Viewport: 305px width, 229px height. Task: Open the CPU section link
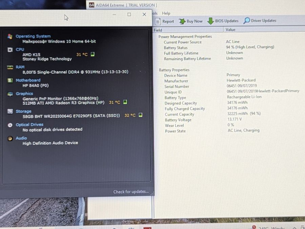[20, 49]
